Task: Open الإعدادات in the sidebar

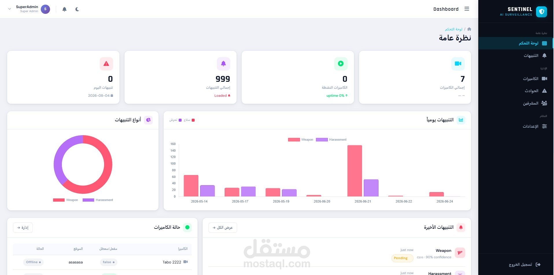Action: pos(516,126)
